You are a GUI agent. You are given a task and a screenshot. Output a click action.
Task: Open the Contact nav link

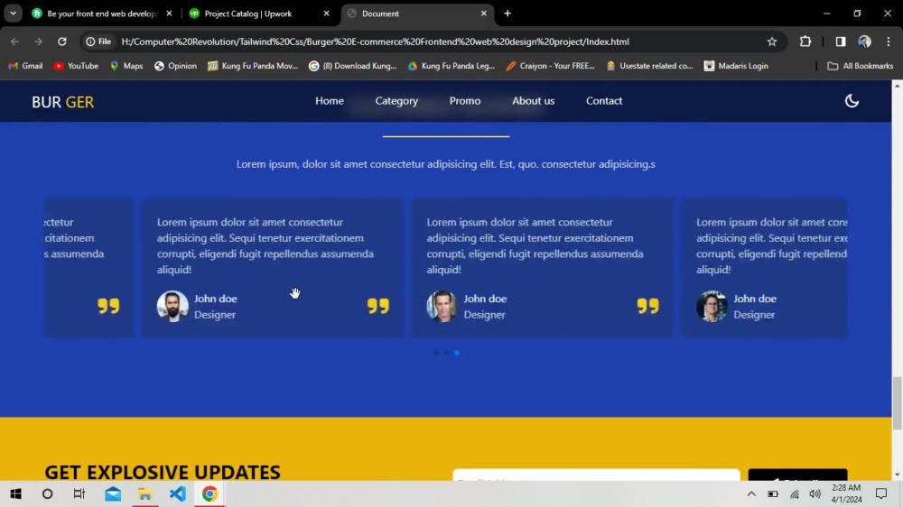(604, 101)
